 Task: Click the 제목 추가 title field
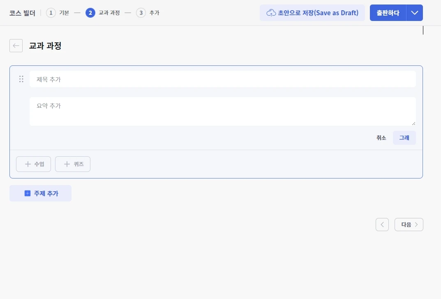(x=222, y=79)
